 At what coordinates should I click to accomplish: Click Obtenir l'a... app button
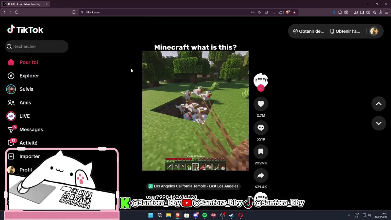coord(345,31)
